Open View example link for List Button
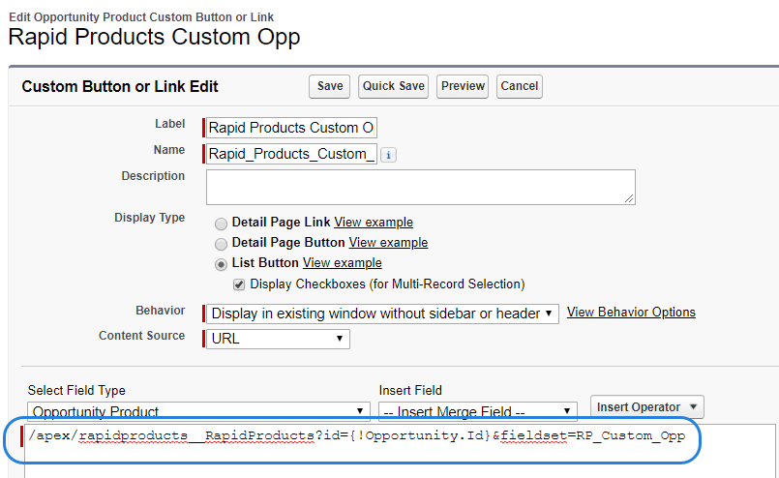The width and height of the screenshot is (779, 478). (x=343, y=263)
